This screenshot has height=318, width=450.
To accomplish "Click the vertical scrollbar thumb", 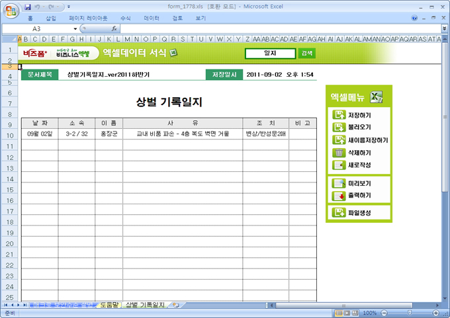I will coord(445,117).
